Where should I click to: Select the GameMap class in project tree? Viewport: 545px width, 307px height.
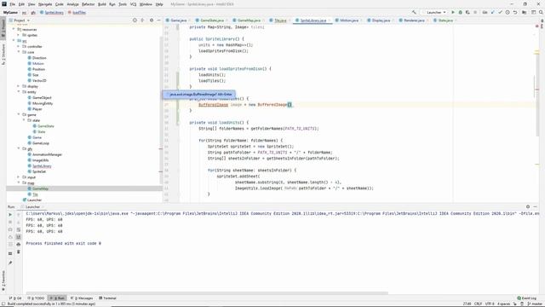pos(40,188)
